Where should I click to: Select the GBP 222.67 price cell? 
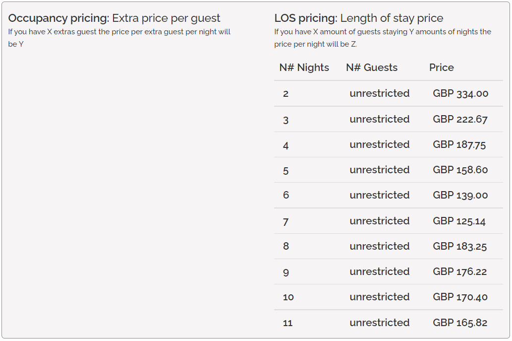coord(460,119)
